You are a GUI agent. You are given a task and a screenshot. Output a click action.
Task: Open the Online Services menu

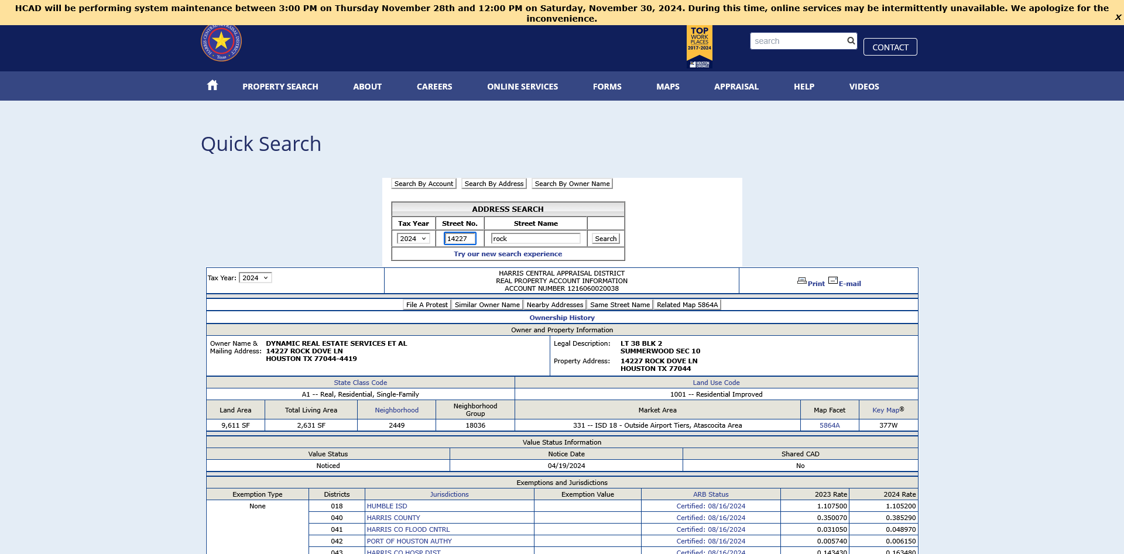coord(522,87)
